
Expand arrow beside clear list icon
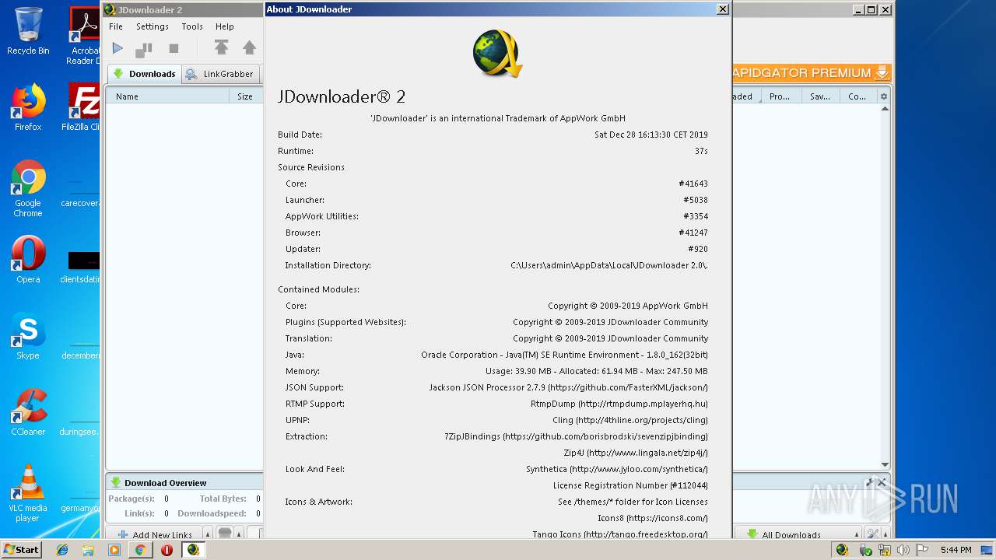click(x=240, y=534)
